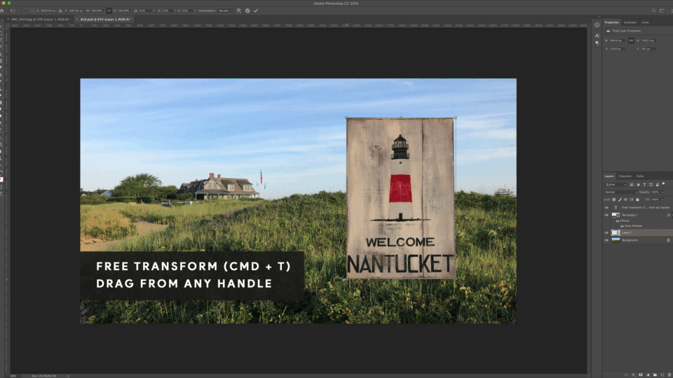Hide the Background layer
This screenshot has width=673, height=378.
tap(606, 240)
